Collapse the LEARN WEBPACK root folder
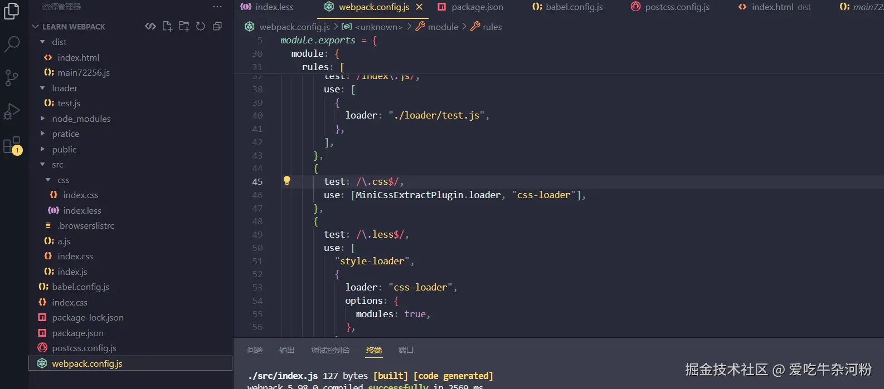This screenshot has height=389, width=884. (x=36, y=27)
